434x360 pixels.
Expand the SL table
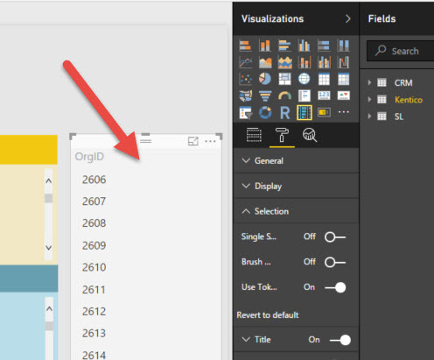coord(369,116)
